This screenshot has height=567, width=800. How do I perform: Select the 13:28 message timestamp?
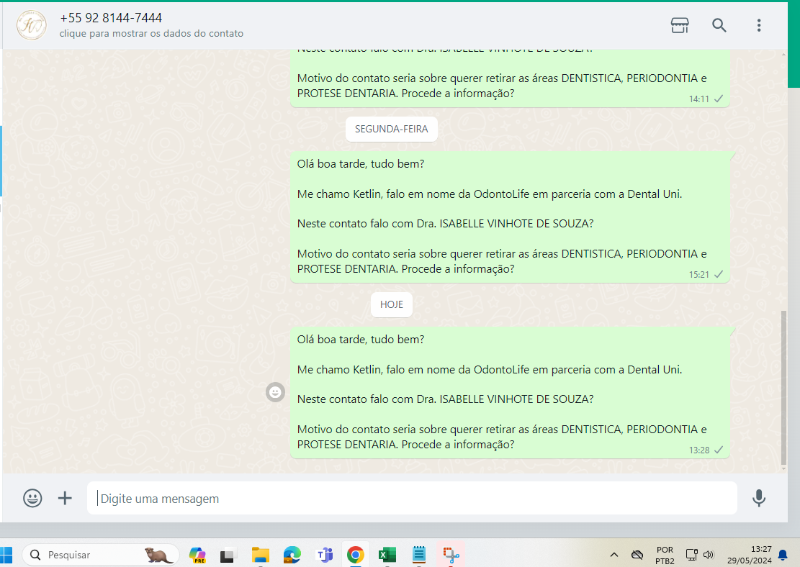coord(699,450)
